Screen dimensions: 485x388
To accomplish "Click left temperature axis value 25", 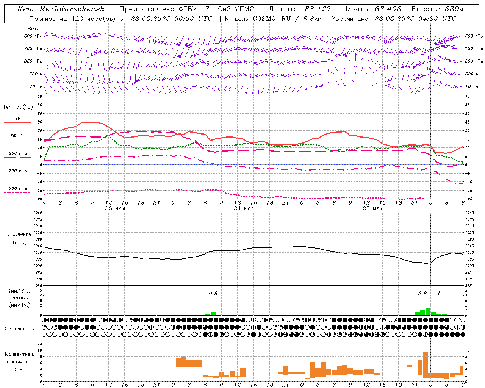I will [x=39, y=122].
